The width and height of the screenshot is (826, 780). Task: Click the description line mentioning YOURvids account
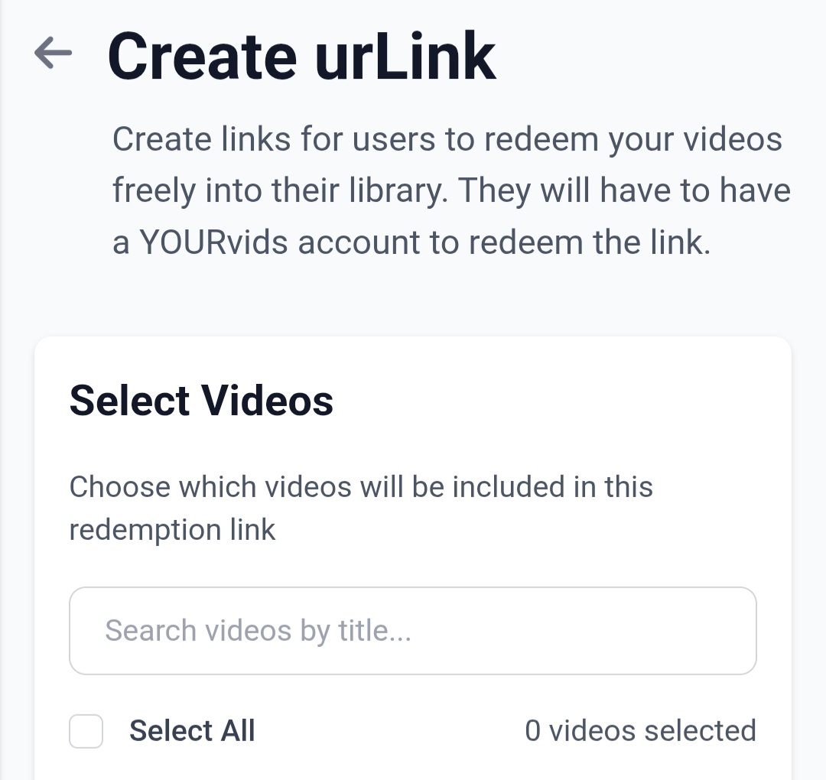pos(411,243)
